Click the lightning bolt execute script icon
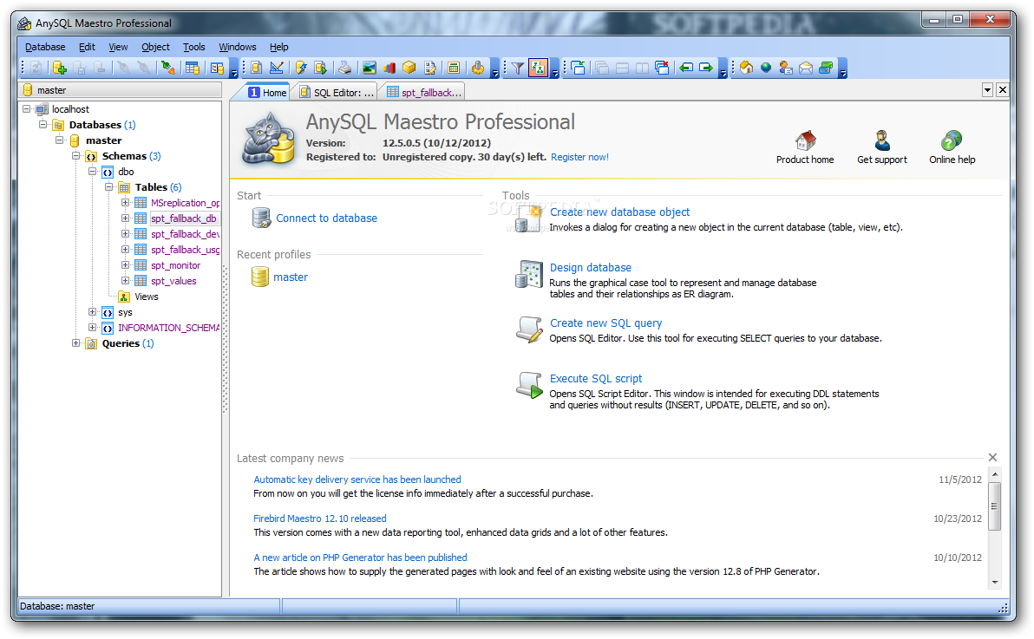 click(x=301, y=68)
